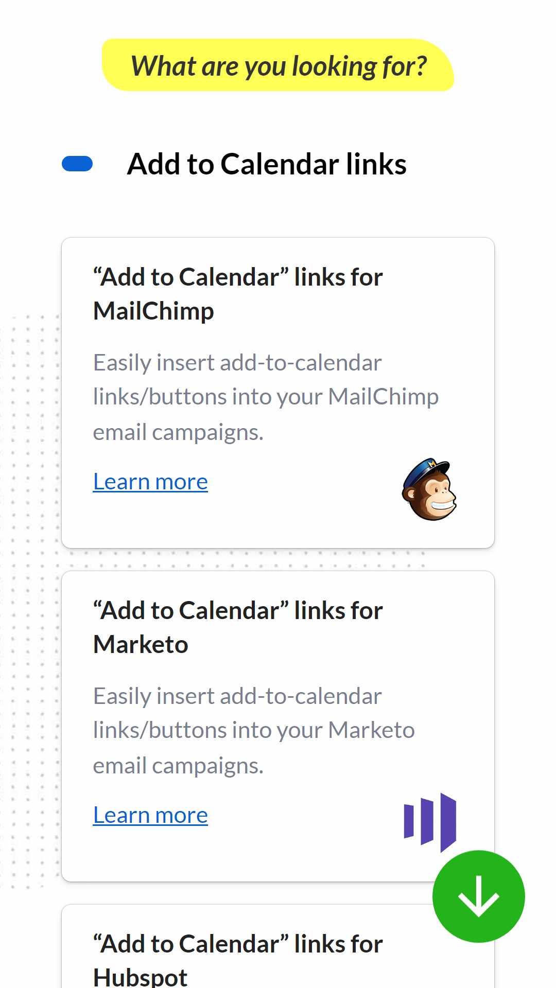Click the Marketo email campaigns description text

click(254, 731)
